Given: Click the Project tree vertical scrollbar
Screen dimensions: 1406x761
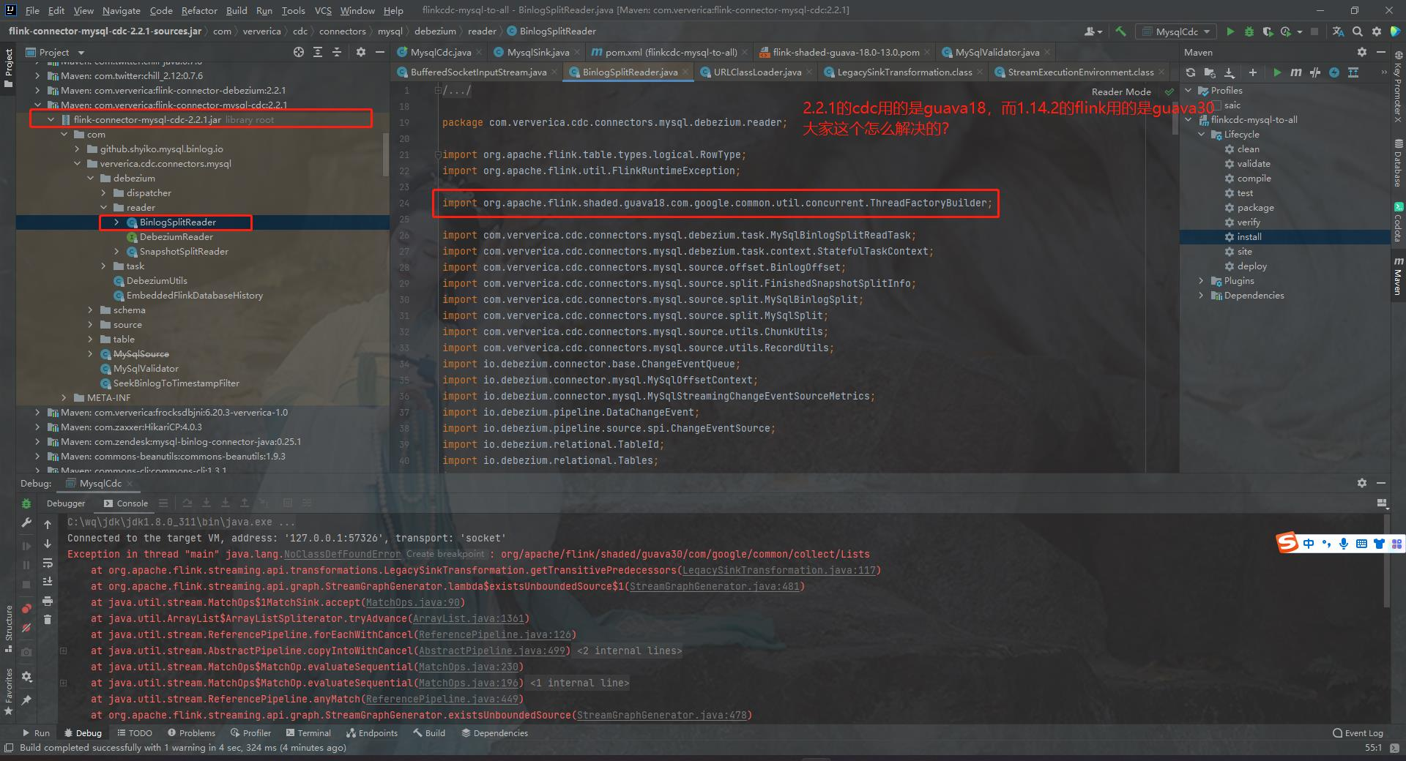Looking at the screenshot, I should pyautogui.click(x=386, y=154).
